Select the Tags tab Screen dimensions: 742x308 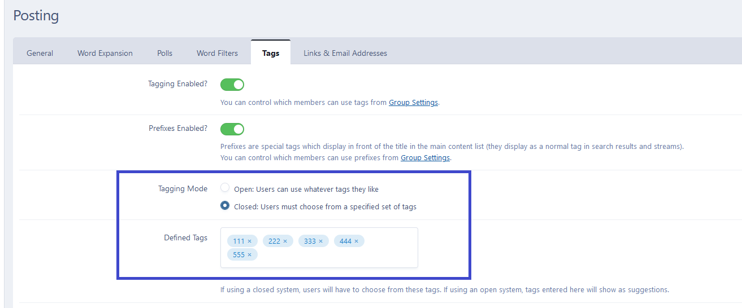pos(271,53)
